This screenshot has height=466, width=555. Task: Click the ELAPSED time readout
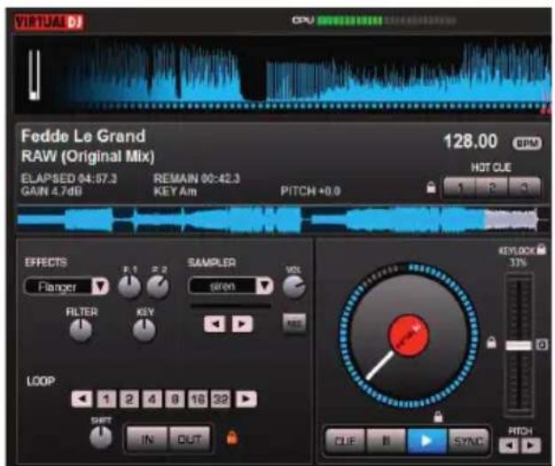tap(68, 179)
